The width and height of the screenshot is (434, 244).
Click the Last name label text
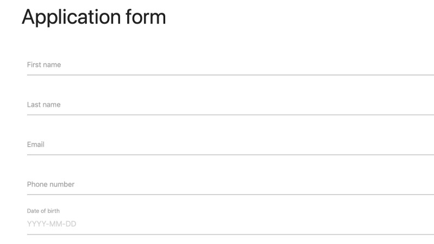pyautogui.click(x=44, y=105)
